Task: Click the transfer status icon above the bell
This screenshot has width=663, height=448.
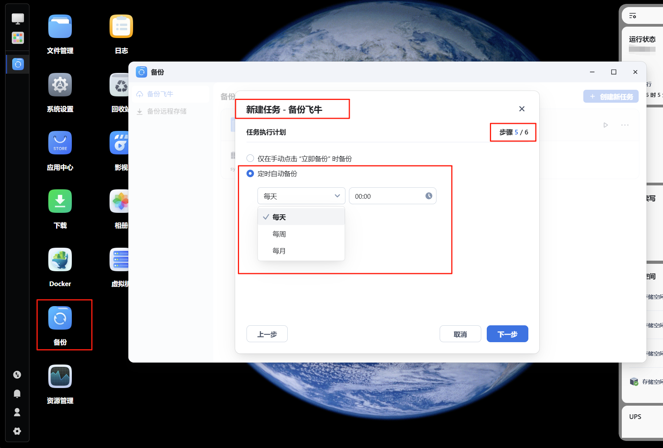Action: click(17, 375)
